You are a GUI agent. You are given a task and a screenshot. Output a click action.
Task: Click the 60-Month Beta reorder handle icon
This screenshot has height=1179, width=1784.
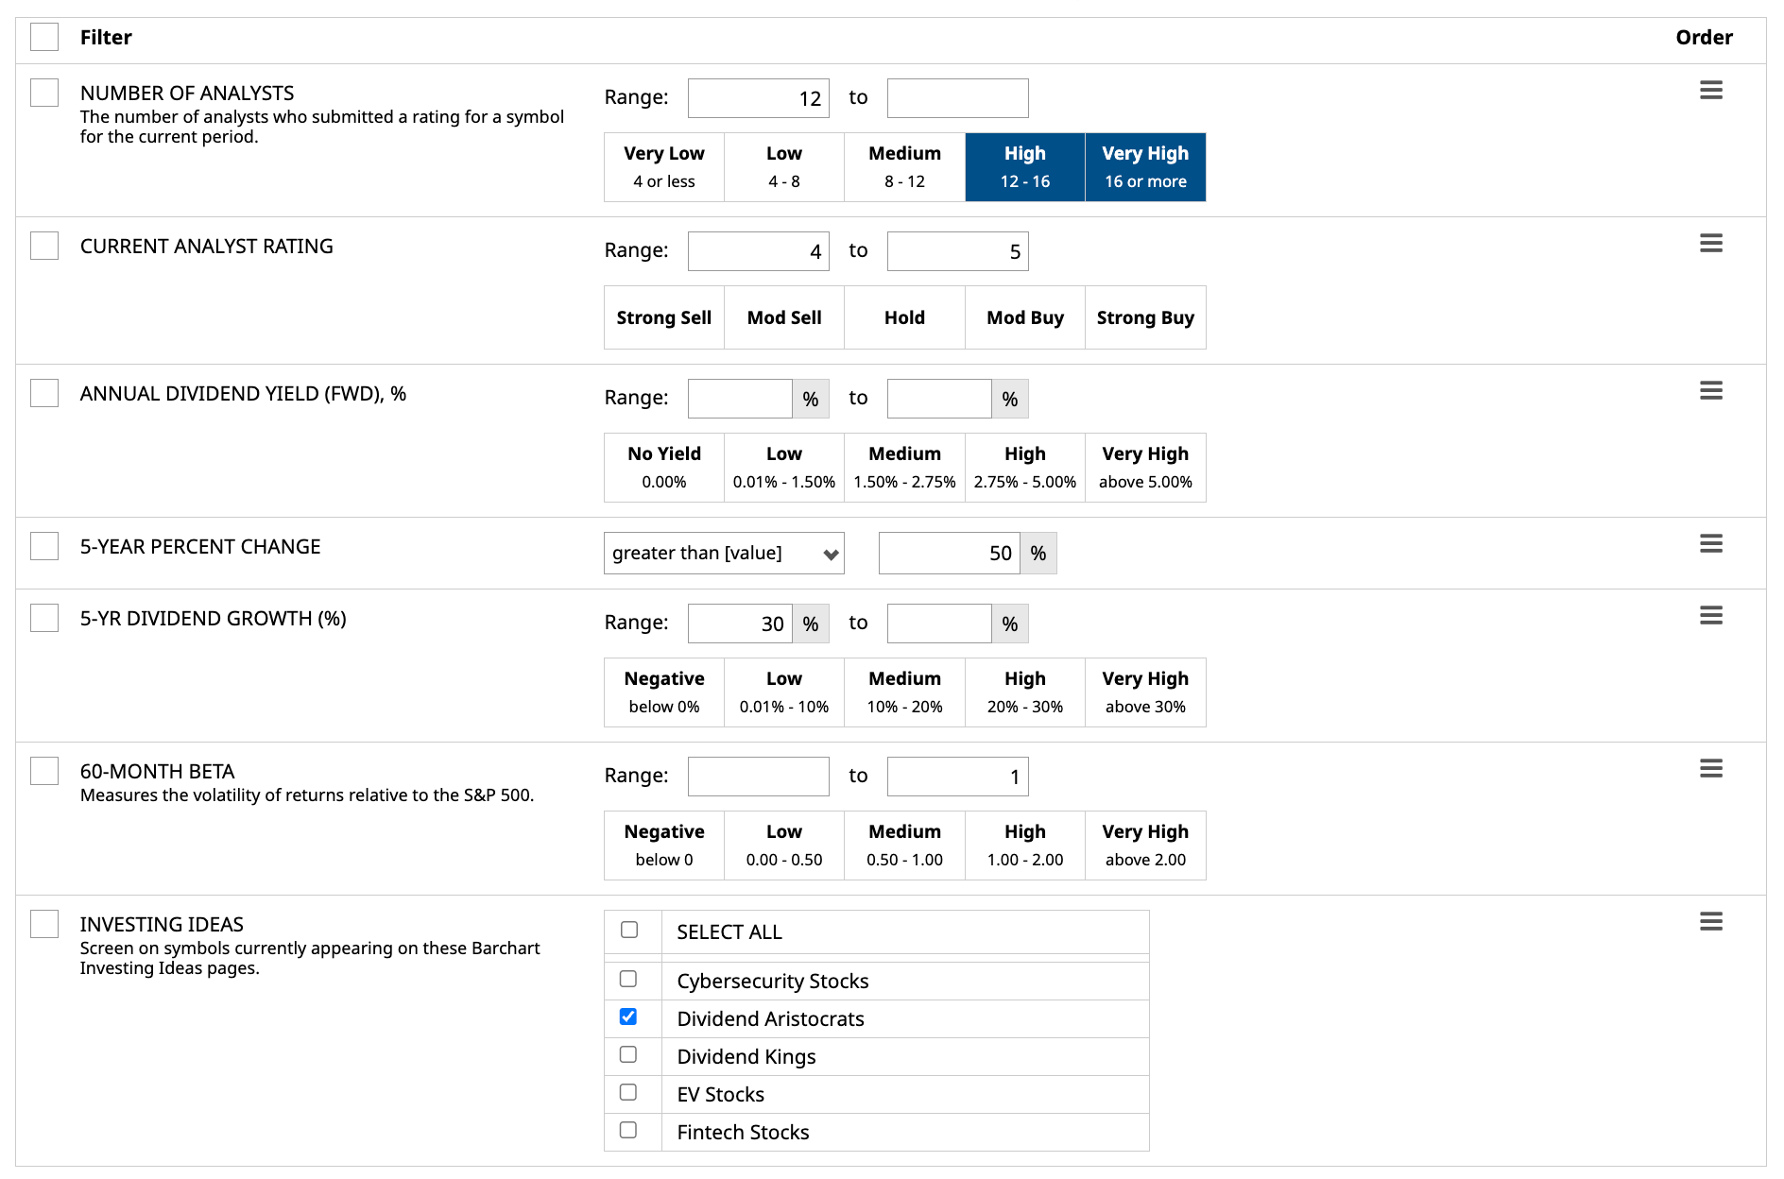pos(1710,769)
